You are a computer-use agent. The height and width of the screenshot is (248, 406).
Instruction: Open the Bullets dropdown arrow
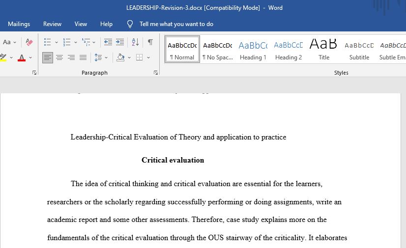point(57,42)
